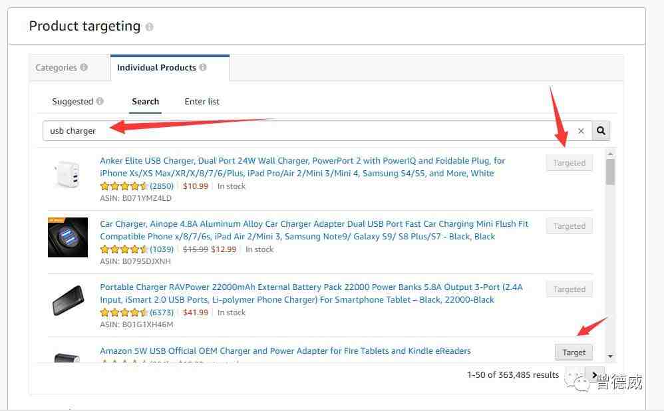This screenshot has width=664, height=411.
Task: Click Target for Amazon 5W USB charger
Action: (574, 352)
